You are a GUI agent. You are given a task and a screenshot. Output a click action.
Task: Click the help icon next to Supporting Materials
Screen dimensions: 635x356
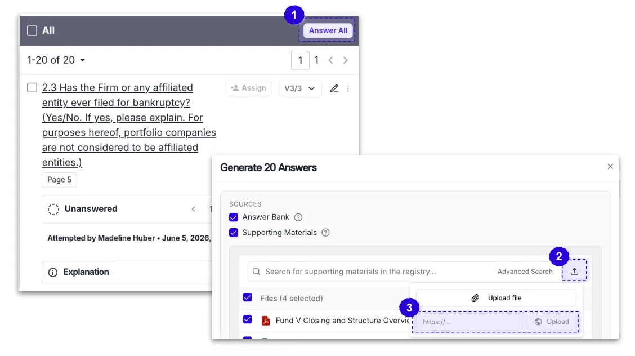[325, 233]
